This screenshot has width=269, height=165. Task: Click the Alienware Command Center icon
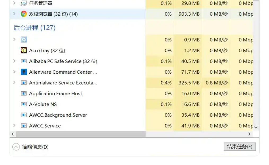(24, 72)
